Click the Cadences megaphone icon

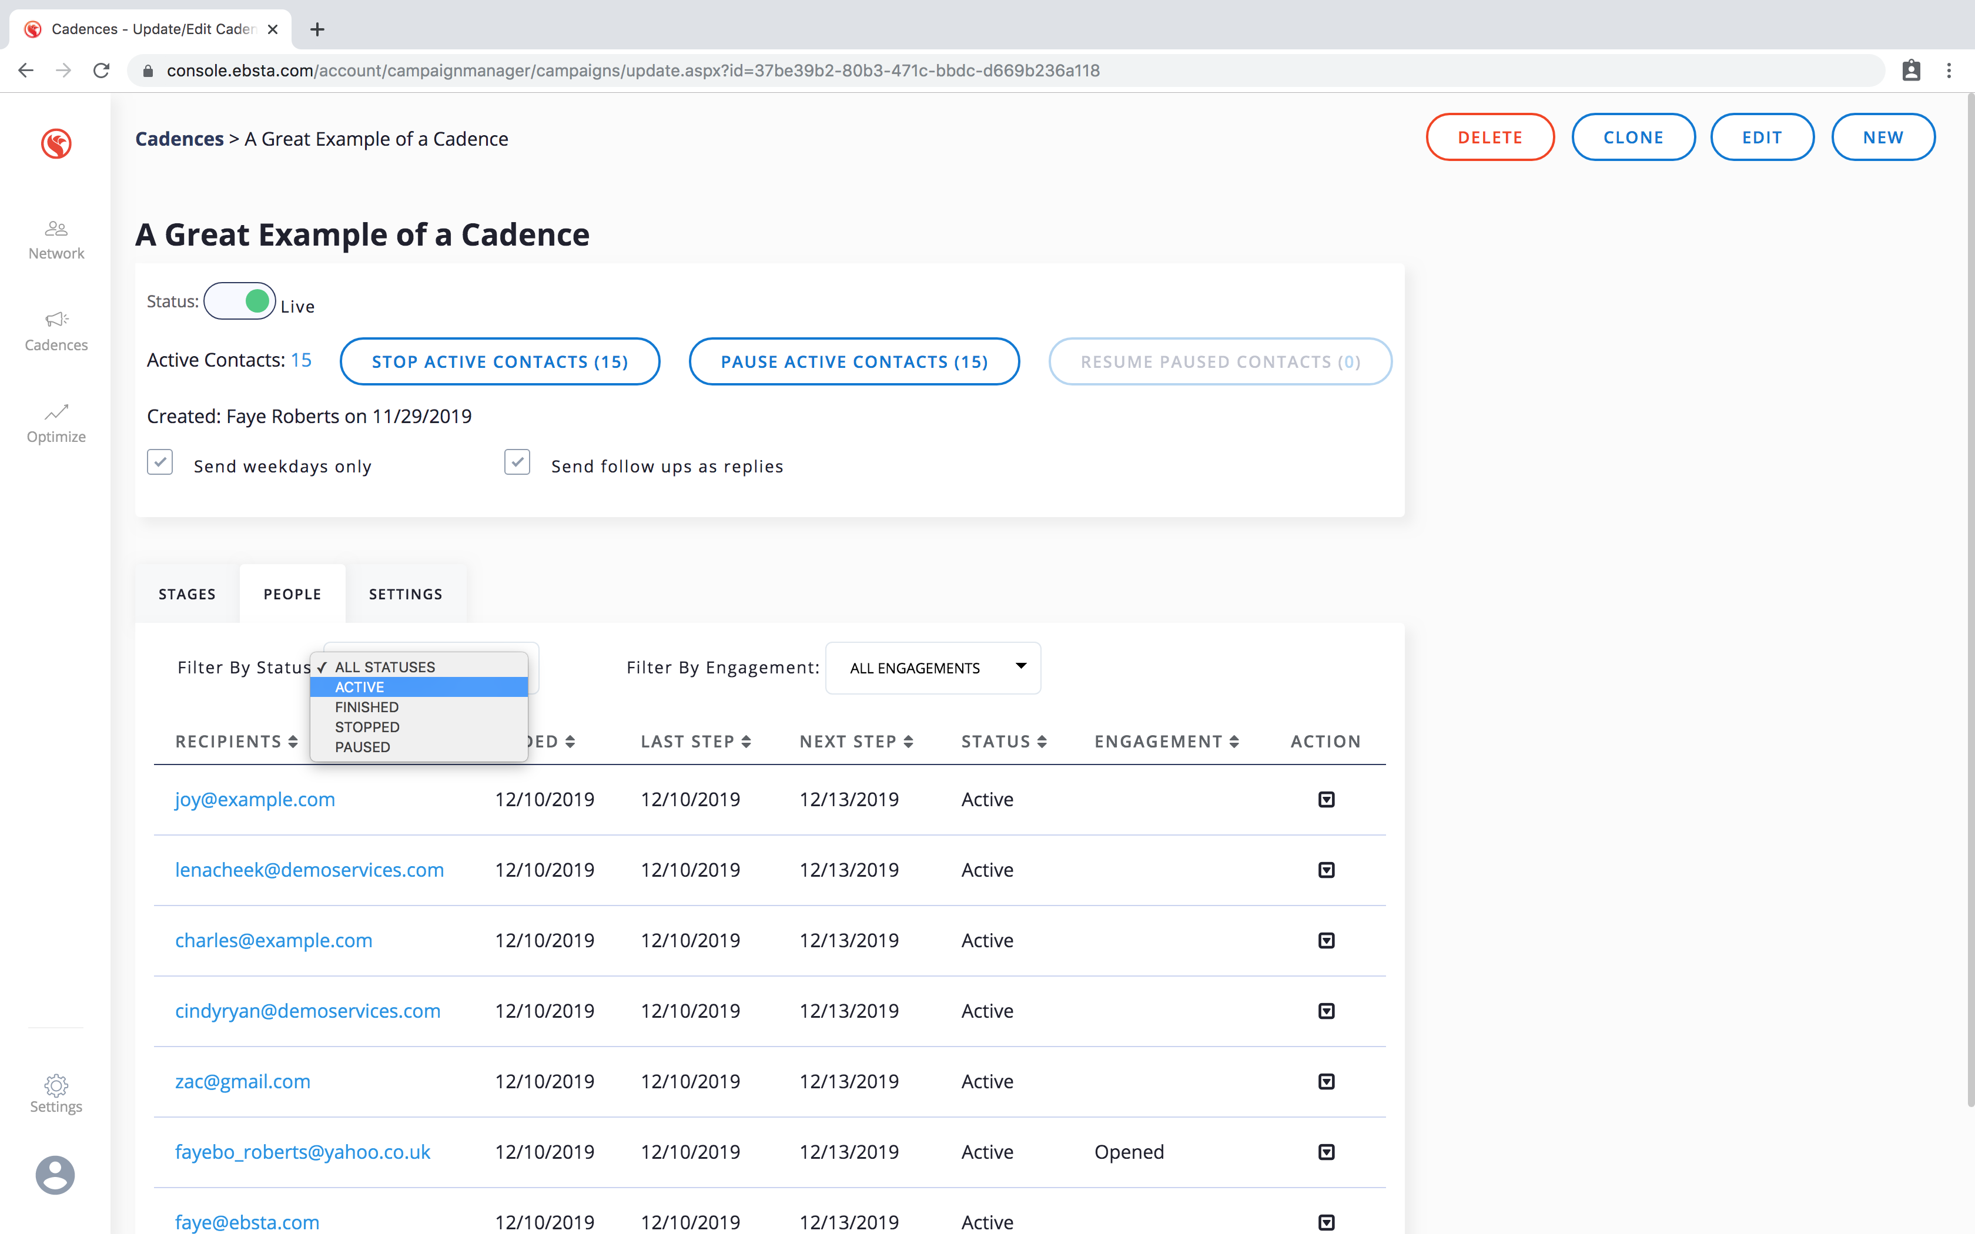tap(55, 320)
